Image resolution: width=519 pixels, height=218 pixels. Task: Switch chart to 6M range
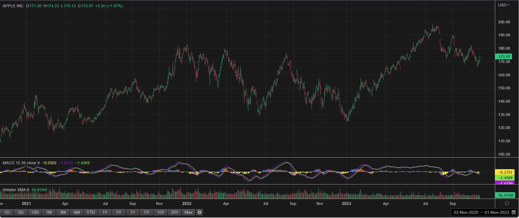[77, 212]
